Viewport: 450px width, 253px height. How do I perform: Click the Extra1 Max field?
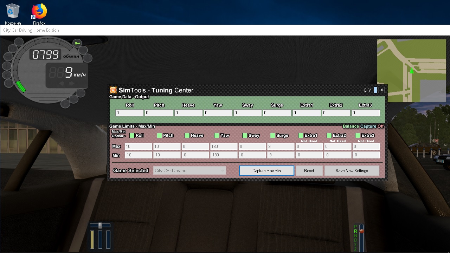(309, 147)
